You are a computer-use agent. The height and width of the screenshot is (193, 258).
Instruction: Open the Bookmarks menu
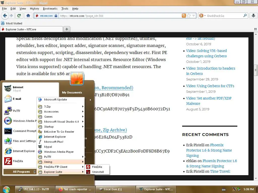coord(50,9)
